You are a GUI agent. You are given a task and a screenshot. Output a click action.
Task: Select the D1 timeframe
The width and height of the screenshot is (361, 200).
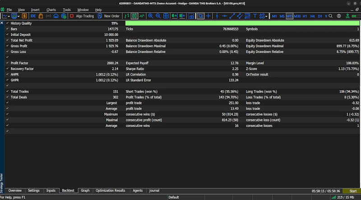tap(320, 16)
